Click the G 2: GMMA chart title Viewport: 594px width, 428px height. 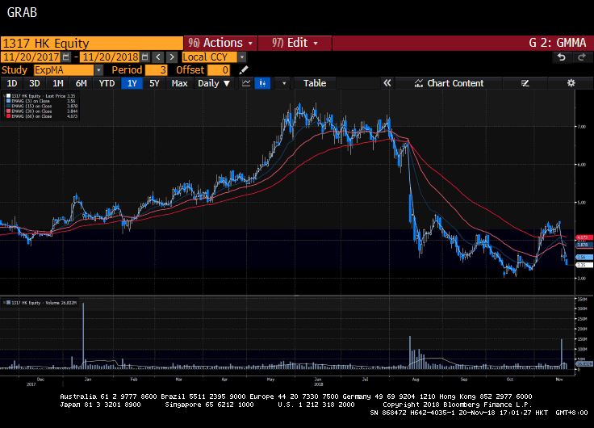coord(557,43)
